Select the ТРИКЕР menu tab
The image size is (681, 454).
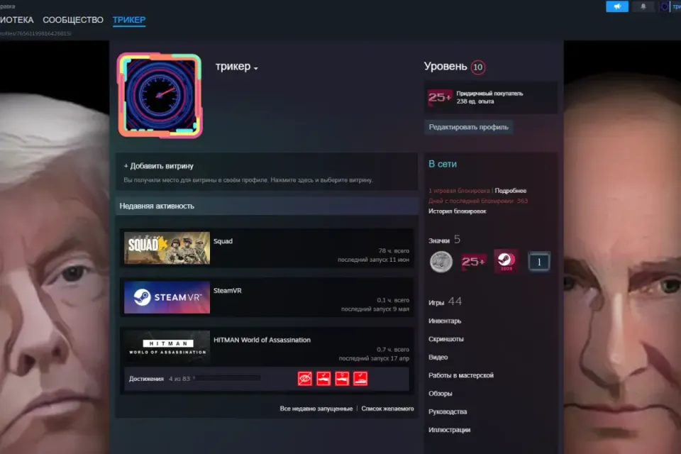point(129,20)
